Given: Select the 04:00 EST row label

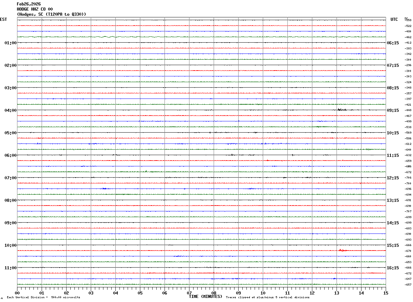Looking at the screenshot, I should click(11, 110).
